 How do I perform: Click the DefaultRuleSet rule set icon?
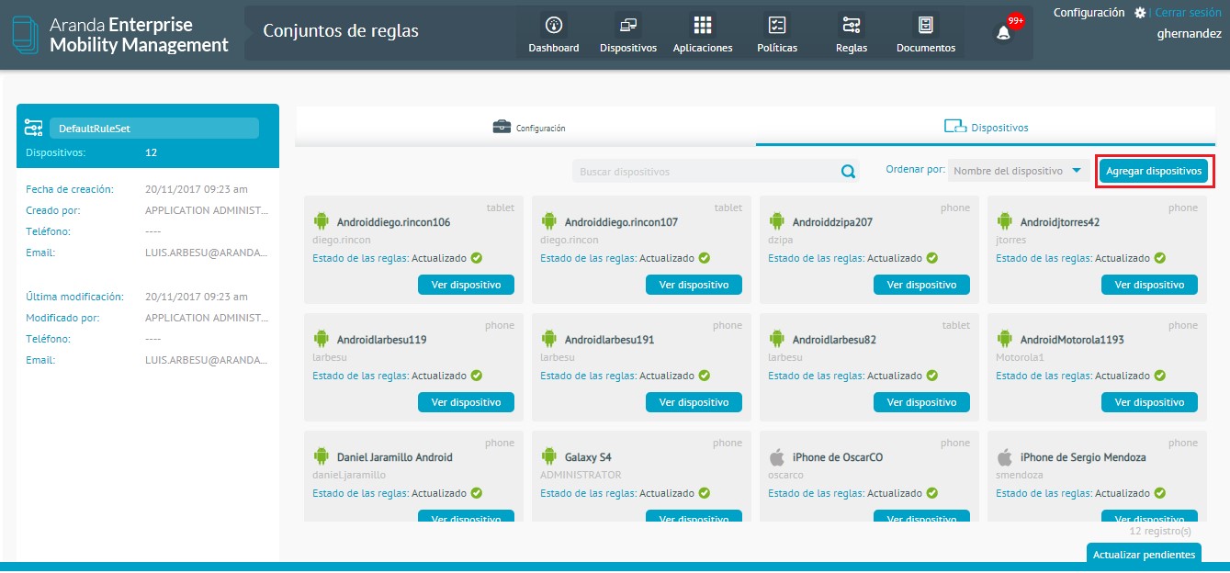34,128
